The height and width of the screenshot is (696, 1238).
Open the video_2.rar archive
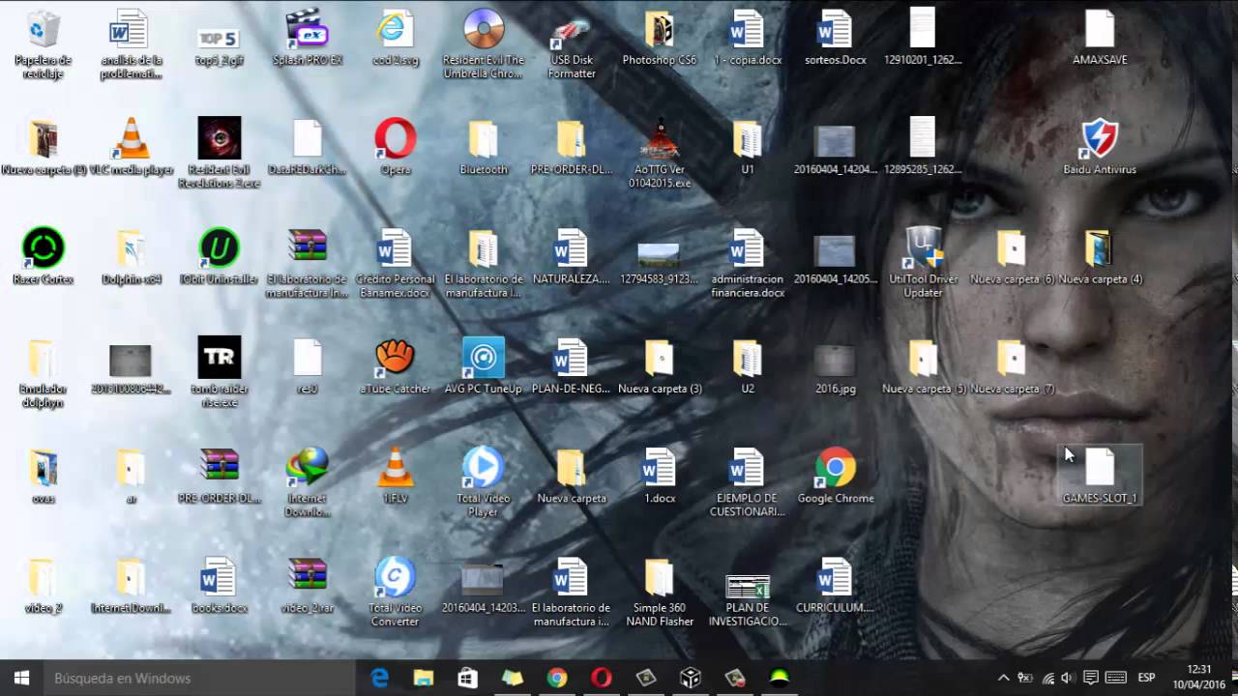click(x=308, y=586)
